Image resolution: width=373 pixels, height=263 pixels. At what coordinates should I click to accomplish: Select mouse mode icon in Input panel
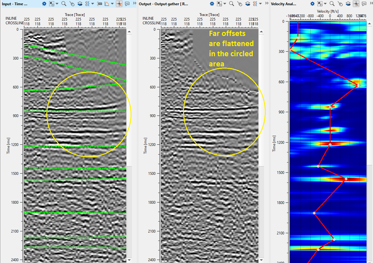(x=72, y=4)
